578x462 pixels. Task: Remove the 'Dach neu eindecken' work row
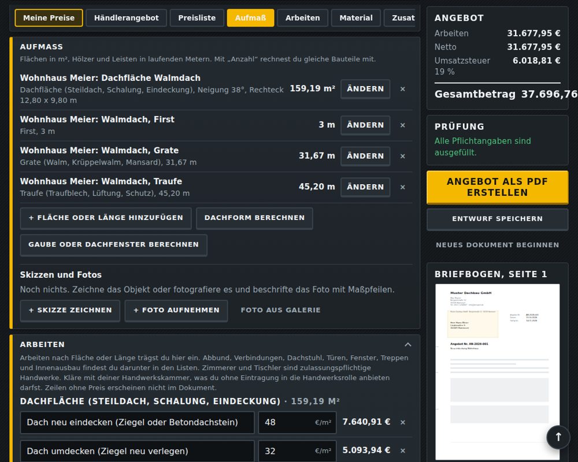point(402,422)
